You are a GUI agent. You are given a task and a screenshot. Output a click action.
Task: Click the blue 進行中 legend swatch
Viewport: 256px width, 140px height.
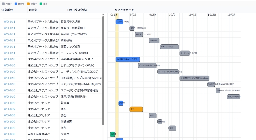[x=16, y=3]
